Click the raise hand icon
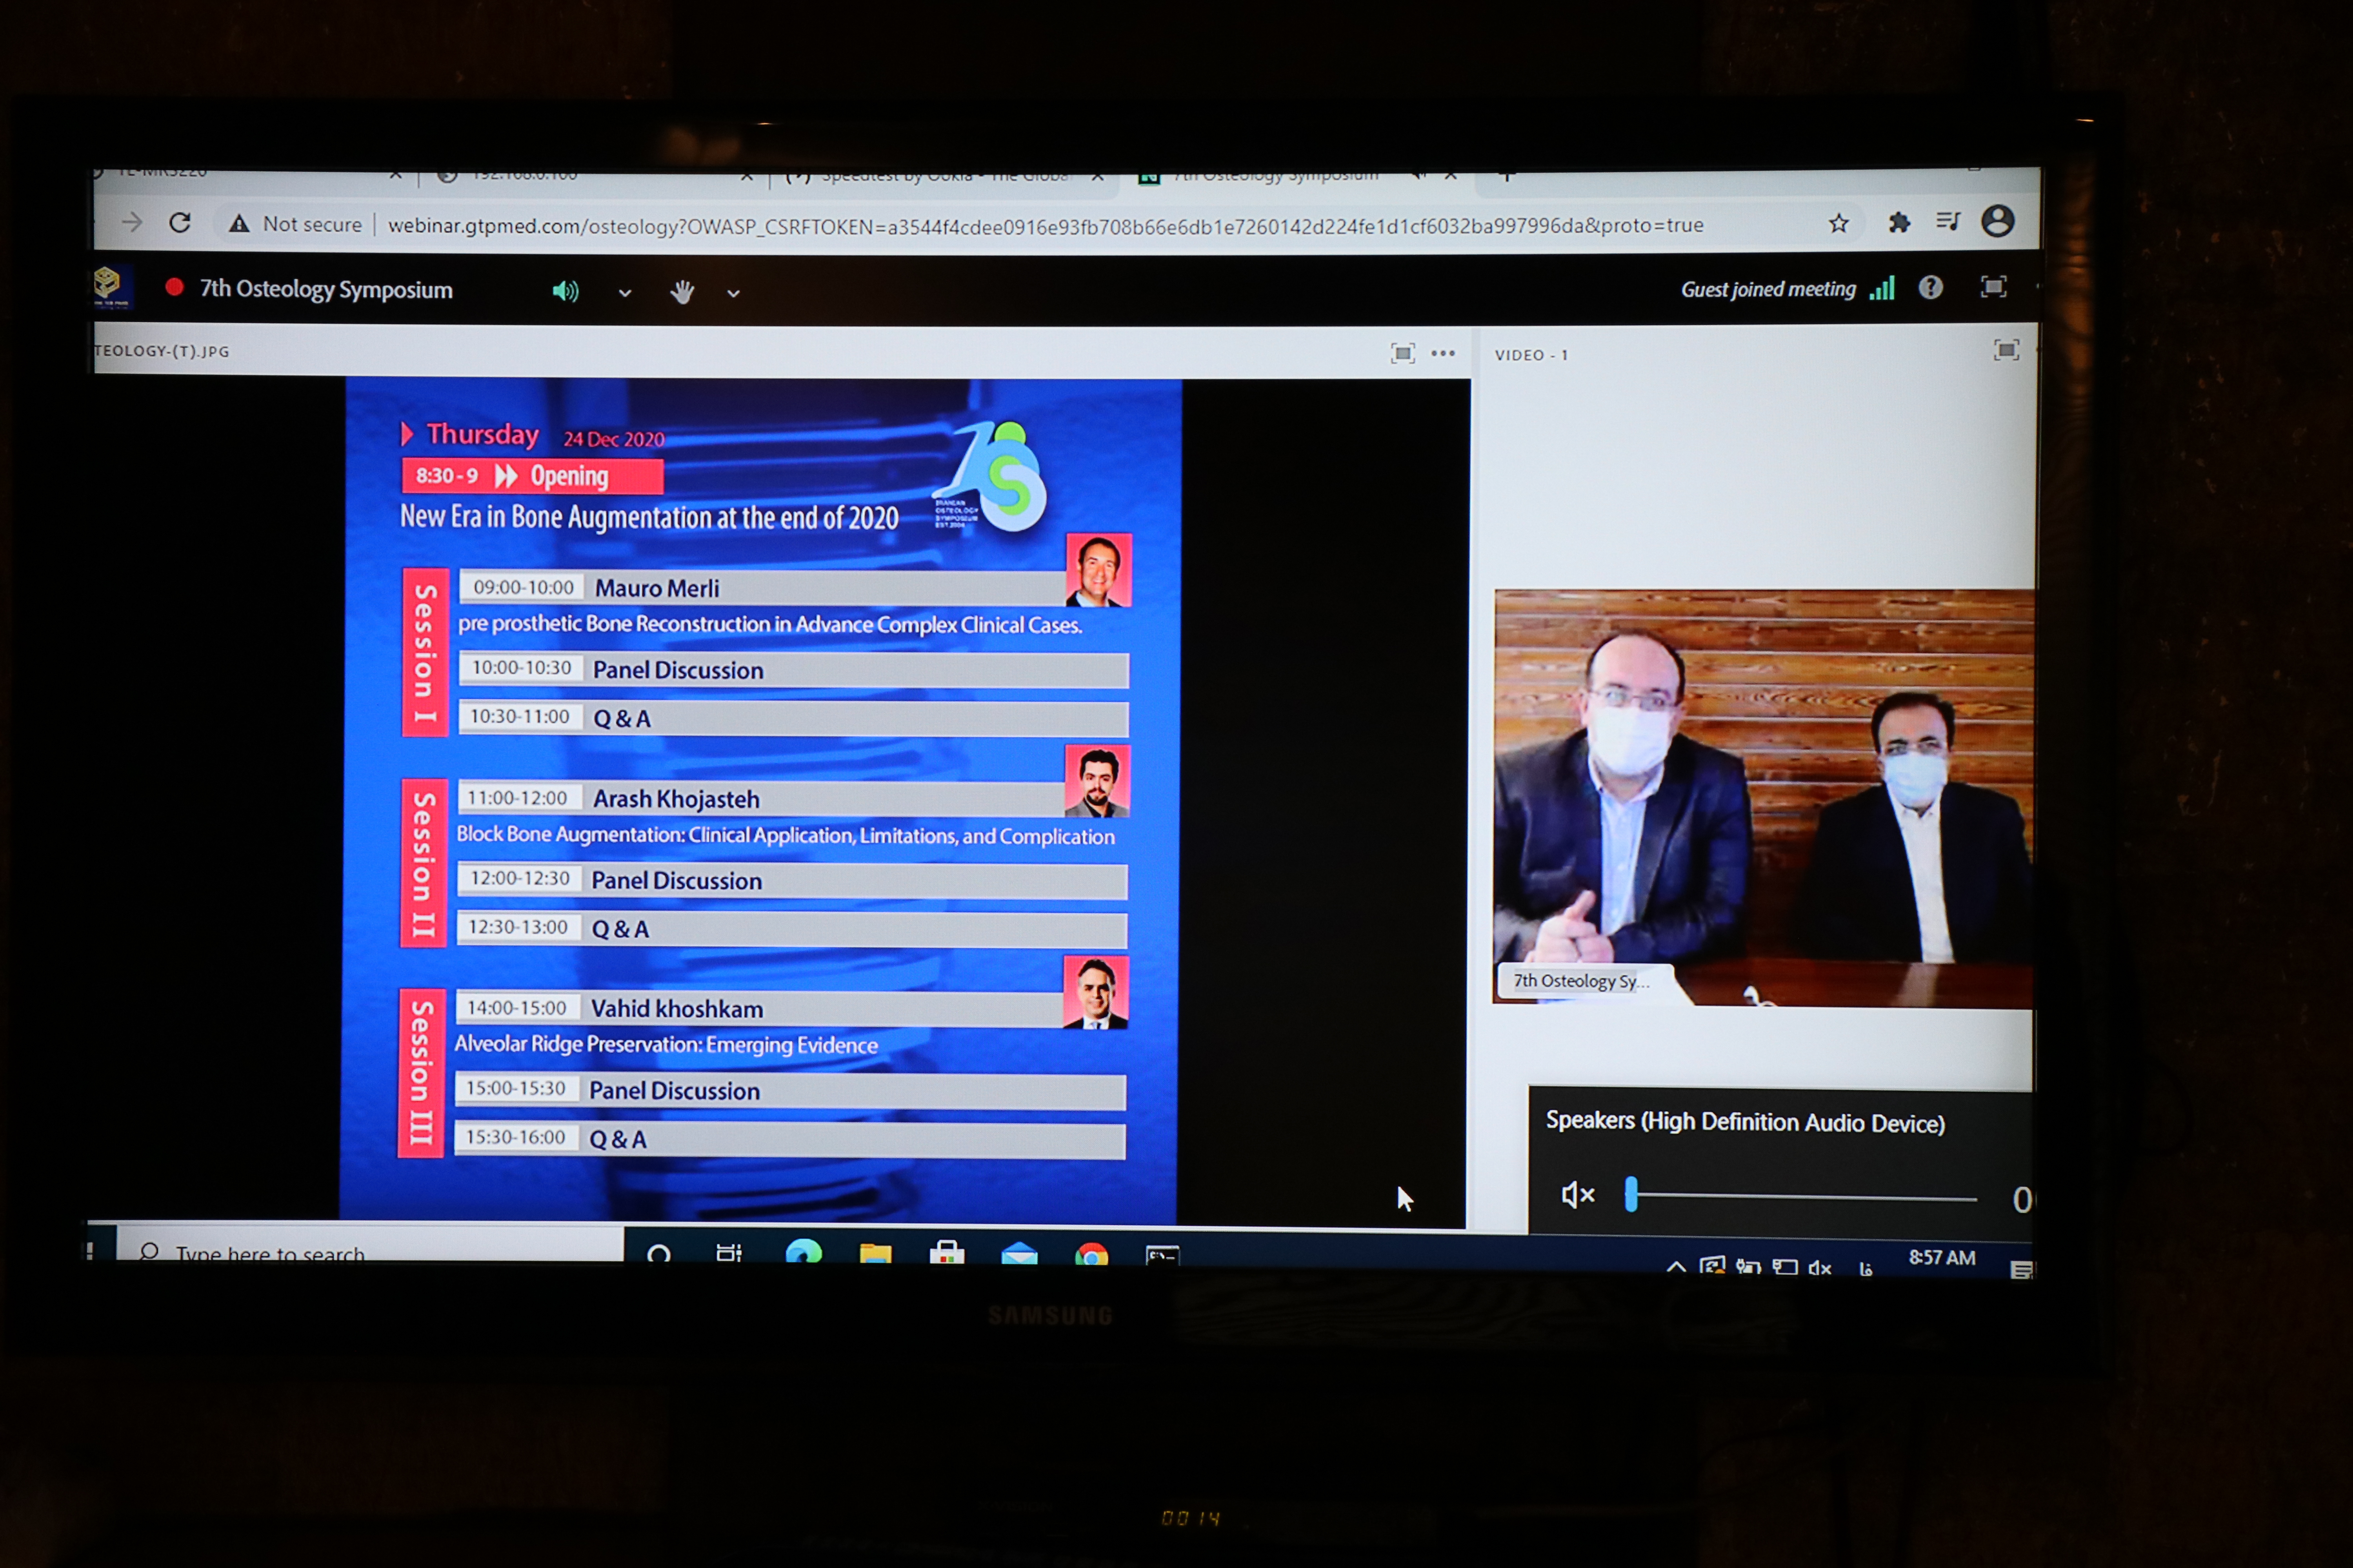Screen dimensions: 2353x1568 tap(682, 292)
